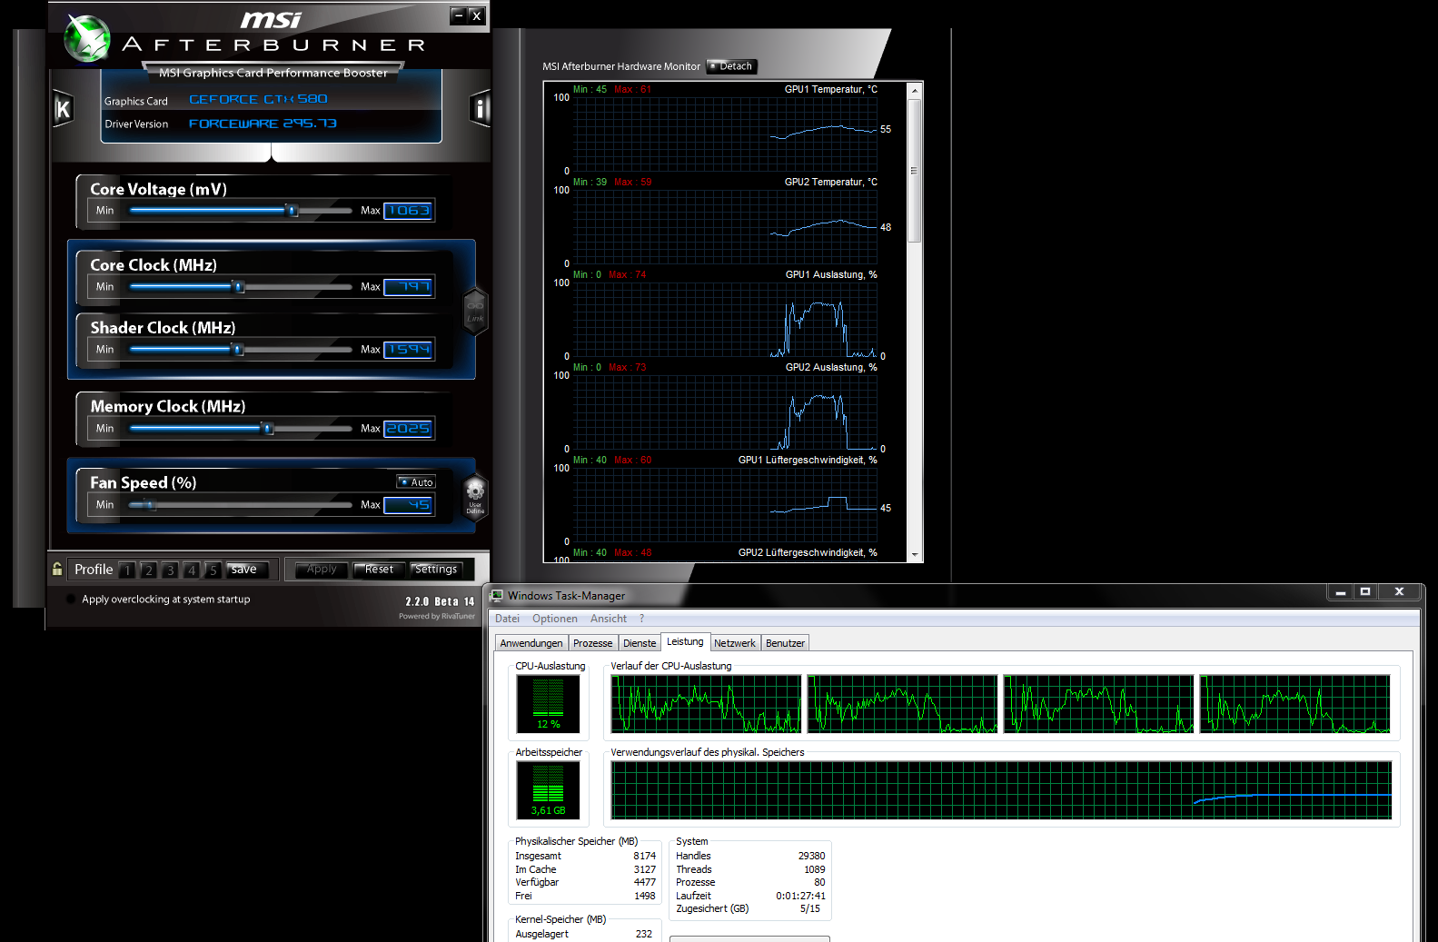Reset Afterburner settings to defaults
Image resolution: width=1438 pixels, height=942 pixels.
point(379,570)
